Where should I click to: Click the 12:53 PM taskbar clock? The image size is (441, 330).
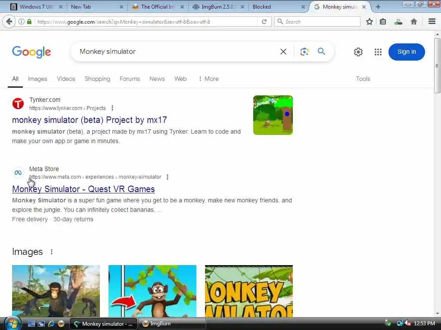pos(424,324)
